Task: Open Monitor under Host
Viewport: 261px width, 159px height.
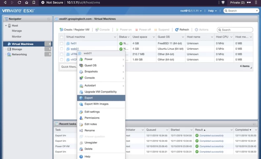Action: click(16, 37)
